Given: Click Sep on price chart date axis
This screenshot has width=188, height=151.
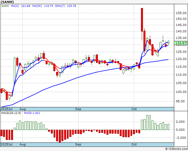Looking at the screenshot, I should [78, 109].
